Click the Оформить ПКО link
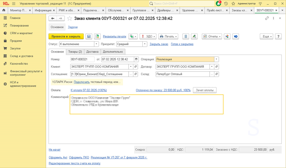The width and height of the screenshot is (286, 168). point(79,157)
